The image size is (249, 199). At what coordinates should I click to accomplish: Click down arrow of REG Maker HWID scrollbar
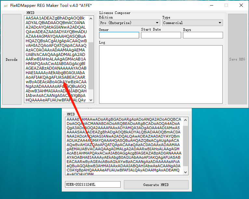point(91,100)
